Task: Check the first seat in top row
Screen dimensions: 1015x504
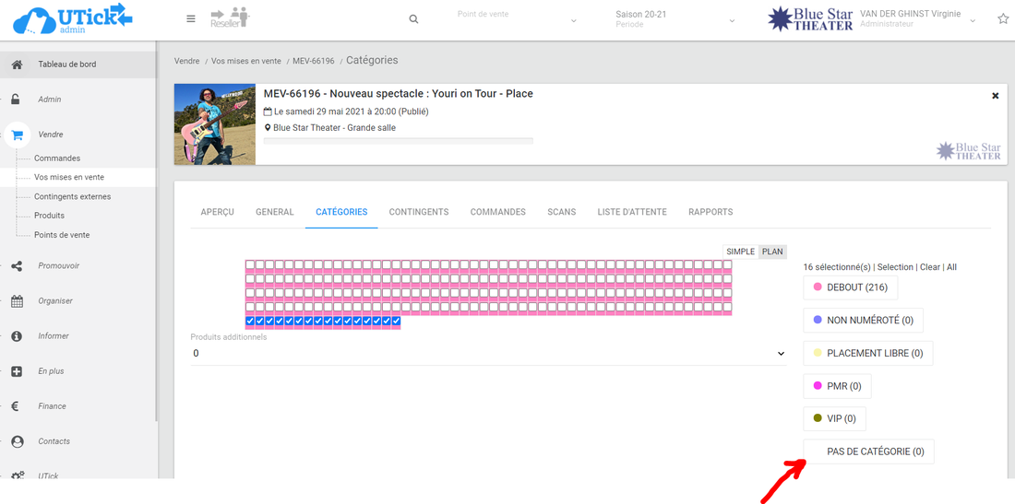Action: click(x=250, y=265)
